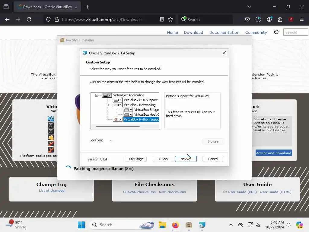Show hidden system tray icons

pos(231,225)
